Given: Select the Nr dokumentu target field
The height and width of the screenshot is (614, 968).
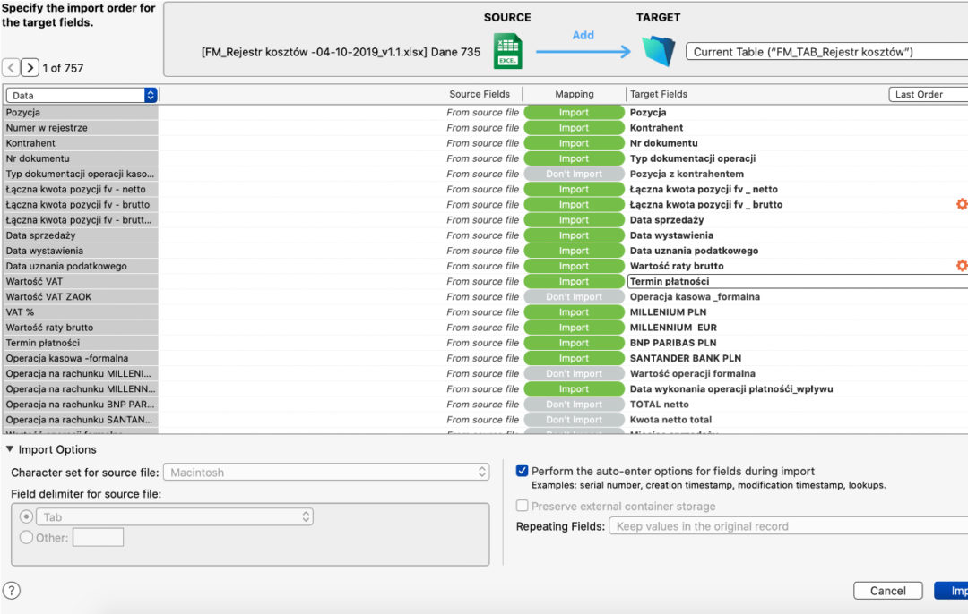Looking at the screenshot, I should click(663, 143).
